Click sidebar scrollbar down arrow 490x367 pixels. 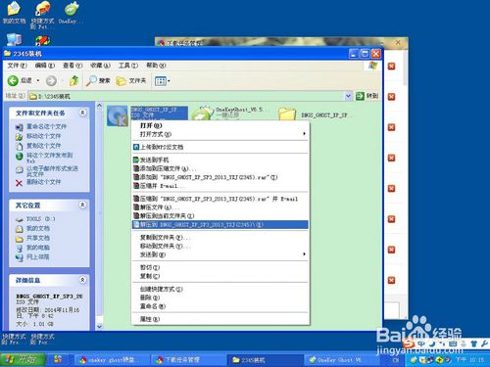[99, 326]
